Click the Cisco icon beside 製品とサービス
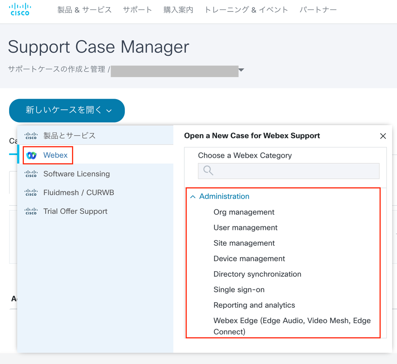 point(31,136)
